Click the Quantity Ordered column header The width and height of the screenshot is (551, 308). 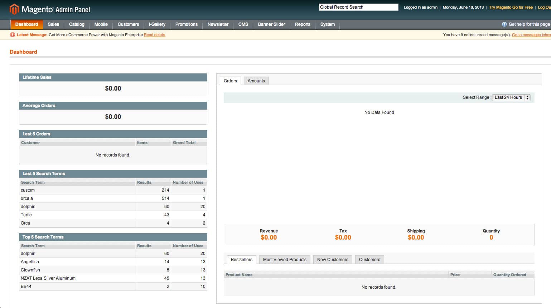513,275
